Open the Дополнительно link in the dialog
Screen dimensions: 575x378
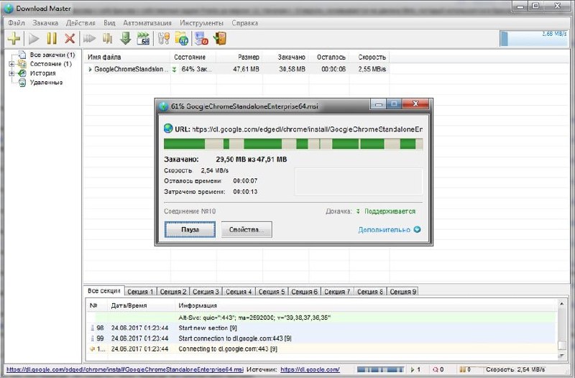(x=384, y=230)
